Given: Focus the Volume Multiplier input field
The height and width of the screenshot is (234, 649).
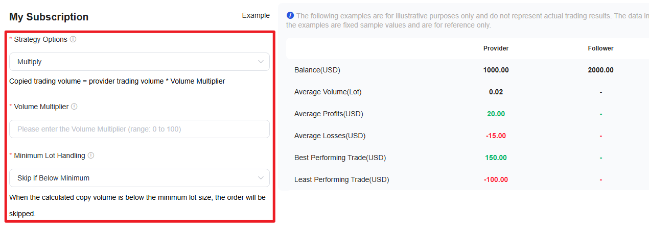Looking at the screenshot, I should [x=140, y=129].
